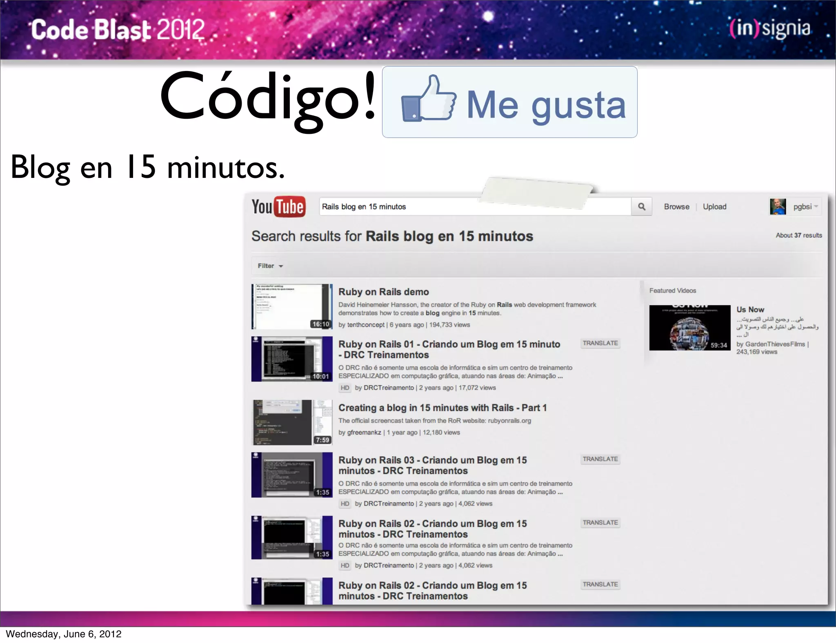Translate the second-to-last Ruby on Rails 02 result
The width and height of the screenshot is (836, 643).
600,523
